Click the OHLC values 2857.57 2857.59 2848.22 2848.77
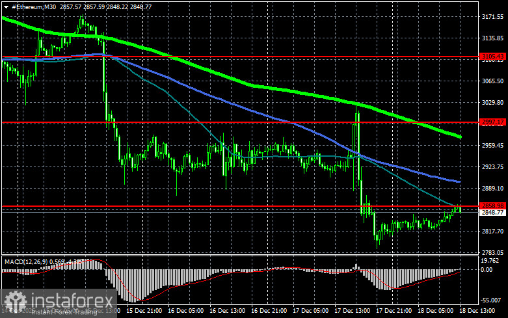The image size is (508, 318). pos(105,7)
